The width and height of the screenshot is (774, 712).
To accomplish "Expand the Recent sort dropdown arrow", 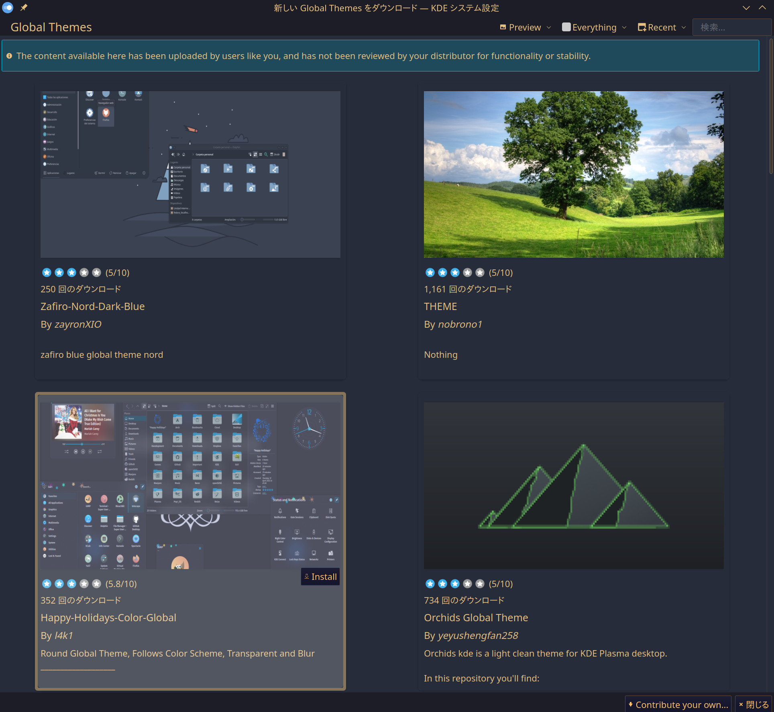I will (x=684, y=27).
